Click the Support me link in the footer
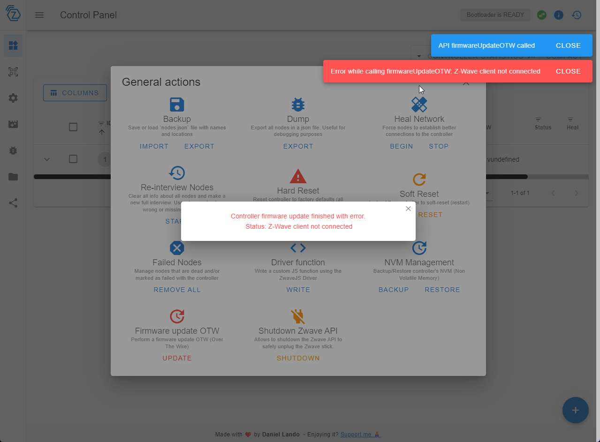600x442 pixels. pyautogui.click(x=357, y=434)
